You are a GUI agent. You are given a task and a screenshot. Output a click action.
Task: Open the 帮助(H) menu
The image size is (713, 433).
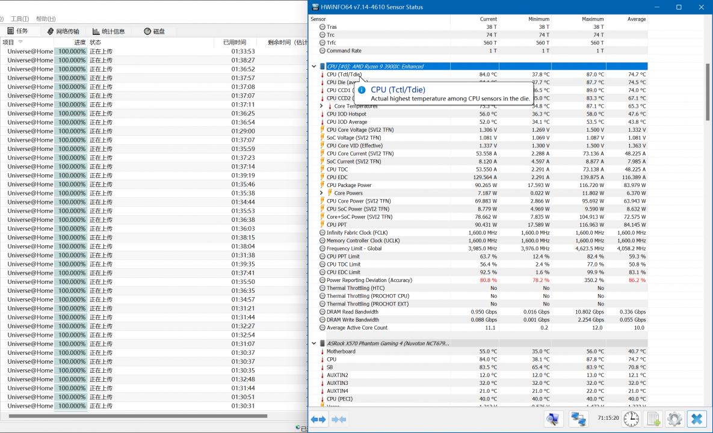click(46, 19)
